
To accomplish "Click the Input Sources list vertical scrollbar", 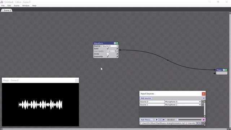I will coord(205,109).
